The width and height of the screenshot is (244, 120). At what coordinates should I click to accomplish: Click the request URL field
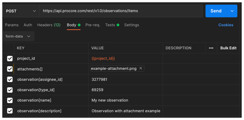click(x=121, y=11)
